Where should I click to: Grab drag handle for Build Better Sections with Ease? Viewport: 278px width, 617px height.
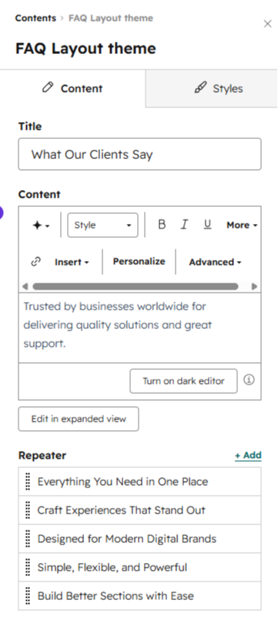point(28,595)
